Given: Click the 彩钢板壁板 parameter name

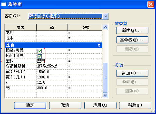Looking at the screenshot, I should click(x=21, y=66).
